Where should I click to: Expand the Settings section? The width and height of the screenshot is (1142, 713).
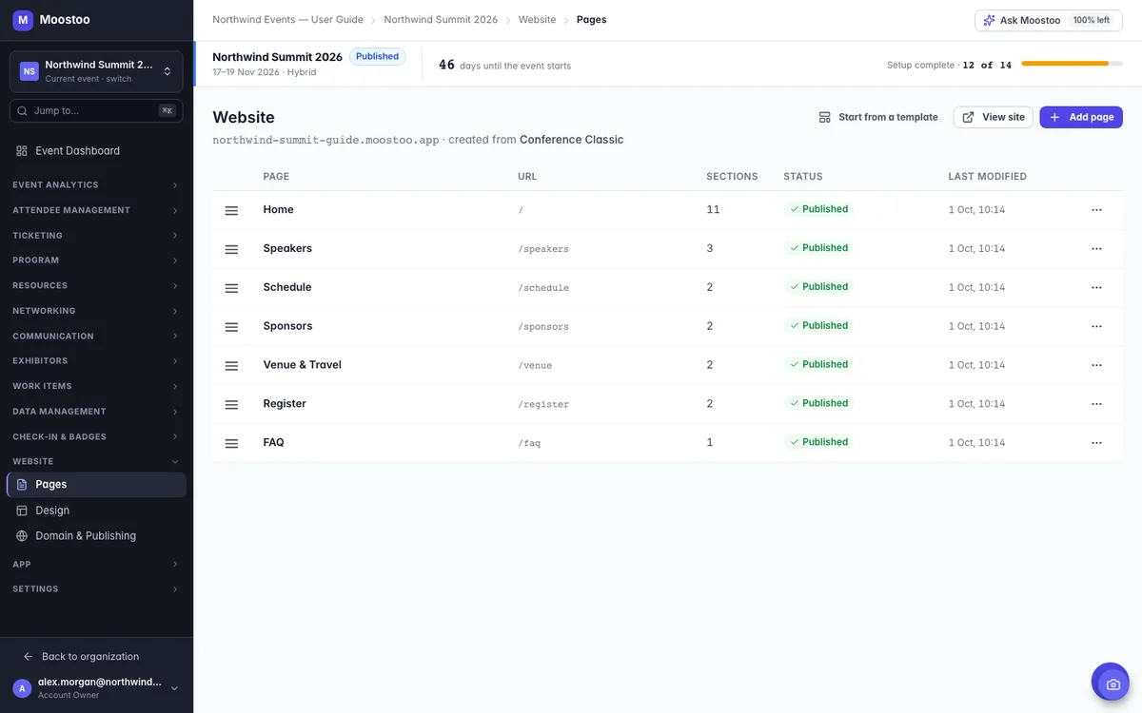[x=96, y=589]
